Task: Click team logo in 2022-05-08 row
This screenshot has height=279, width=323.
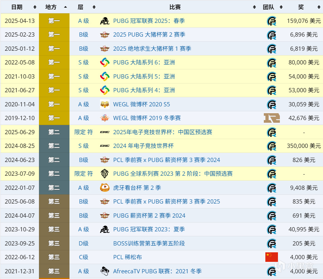Action: click(x=272, y=63)
